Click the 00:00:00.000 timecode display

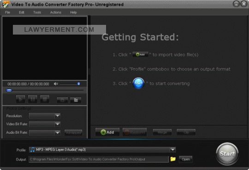pos(28,84)
